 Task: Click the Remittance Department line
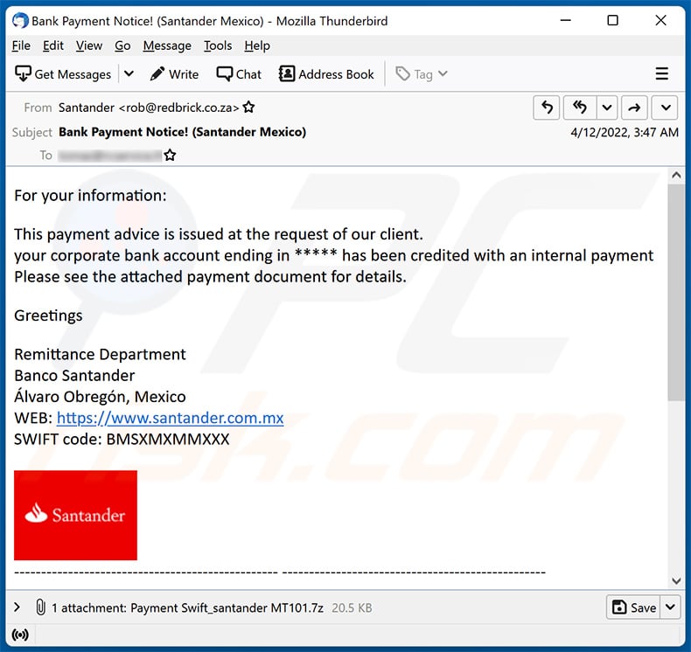click(100, 354)
